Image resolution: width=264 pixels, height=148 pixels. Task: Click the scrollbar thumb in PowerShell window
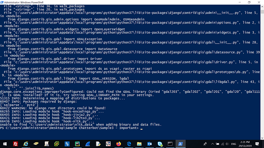(x=262, y=12)
